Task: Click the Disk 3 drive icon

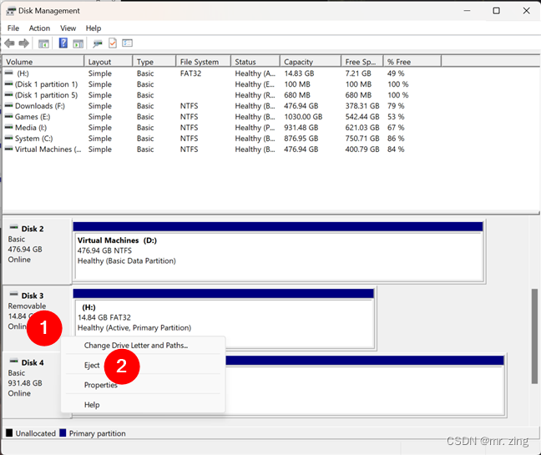Action: (x=14, y=294)
